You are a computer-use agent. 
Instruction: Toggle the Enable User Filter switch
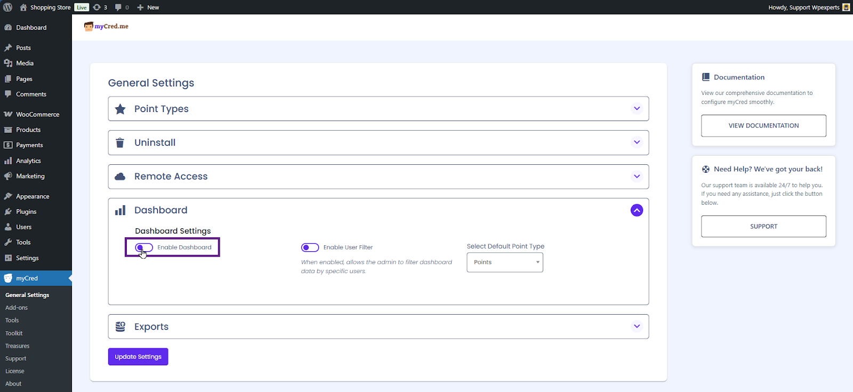(x=310, y=247)
